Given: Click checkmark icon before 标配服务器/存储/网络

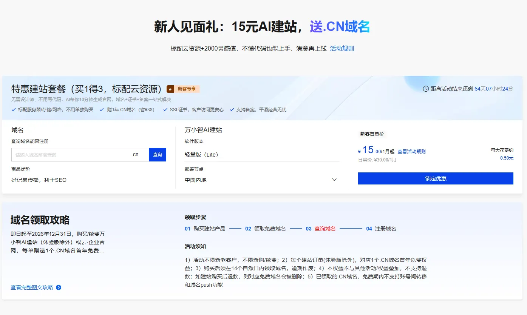Looking at the screenshot, I should (x=14, y=109).
